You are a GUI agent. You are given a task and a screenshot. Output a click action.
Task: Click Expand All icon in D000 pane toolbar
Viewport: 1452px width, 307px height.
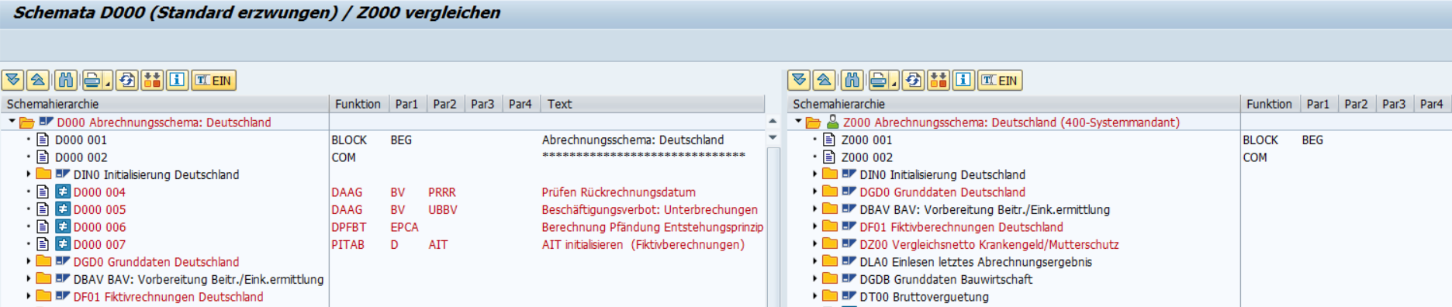(x=13, y=80)
